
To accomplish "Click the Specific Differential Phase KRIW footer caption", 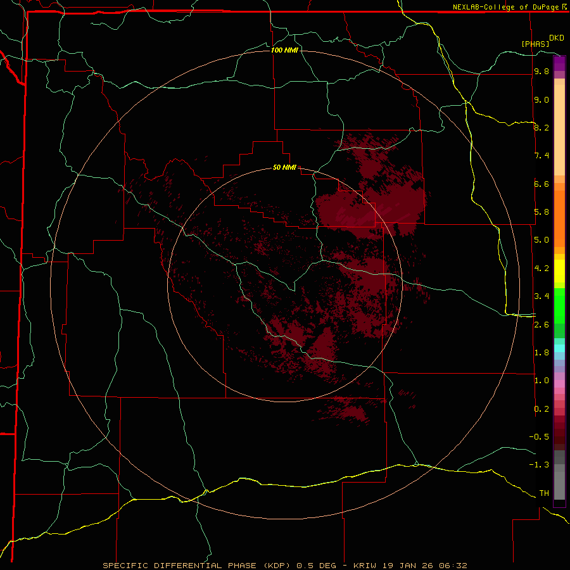I will pyautogui.click(x=285, y=566).
